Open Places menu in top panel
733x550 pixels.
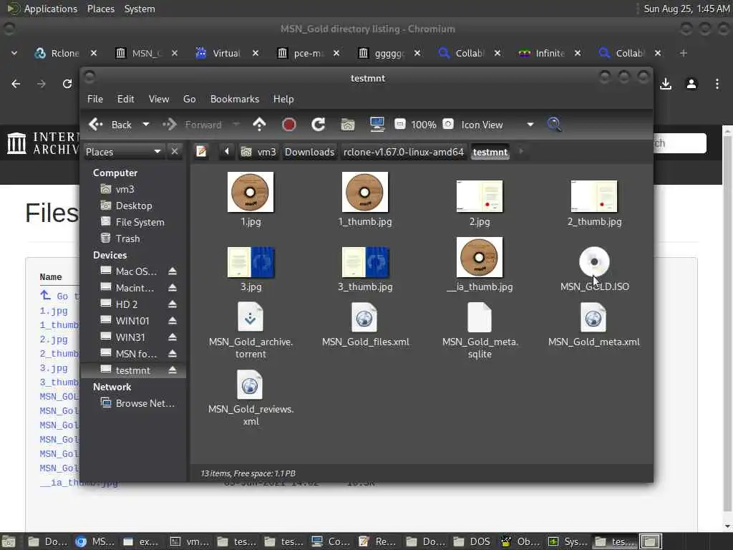[x=101, y=9]
